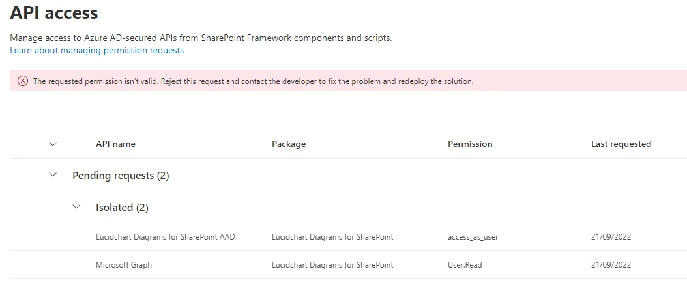Sort by API name column header

(x=115, y=144)
